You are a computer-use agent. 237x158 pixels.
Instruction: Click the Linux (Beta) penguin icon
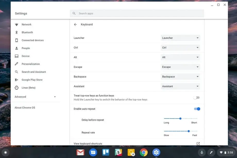point(17,88)
